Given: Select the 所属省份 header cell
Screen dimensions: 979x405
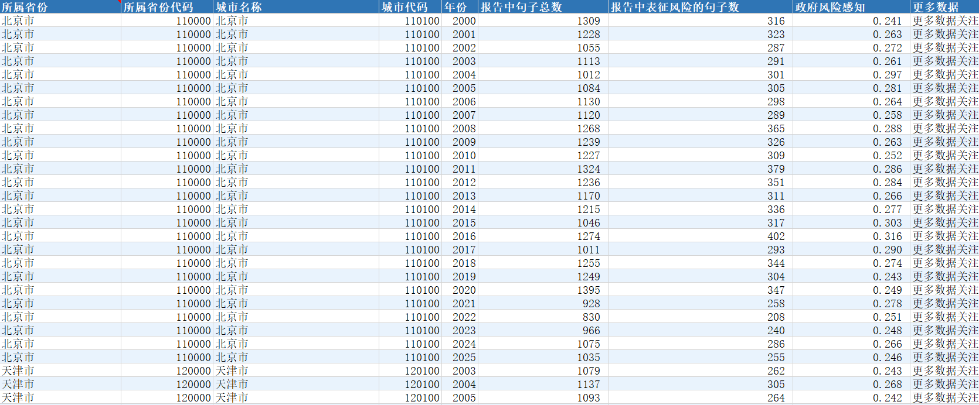Looking at the screenshot, I should pos(60,7).
